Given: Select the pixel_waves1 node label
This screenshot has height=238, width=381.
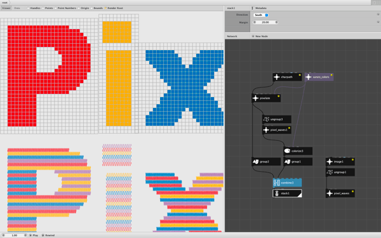Looking at the screenshot, I should click(x=279, y=130).
